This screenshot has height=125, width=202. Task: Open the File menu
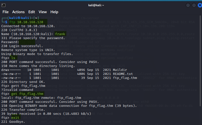pyautogui.click(x=5, y=12)
